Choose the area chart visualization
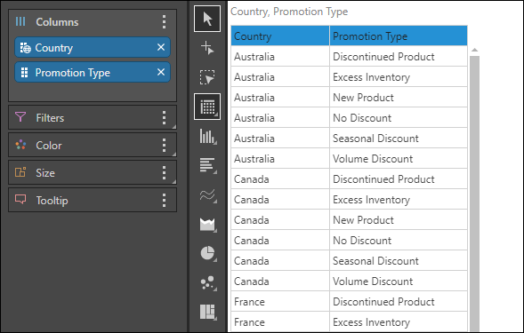This screenshot has height=333, width=524. click(x=207, y=225)
